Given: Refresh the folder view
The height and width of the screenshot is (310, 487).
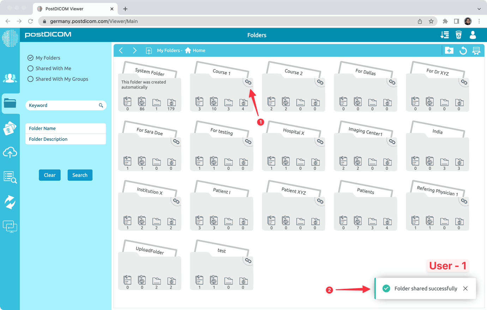Looking at the screenshot, I should [463, 50].
